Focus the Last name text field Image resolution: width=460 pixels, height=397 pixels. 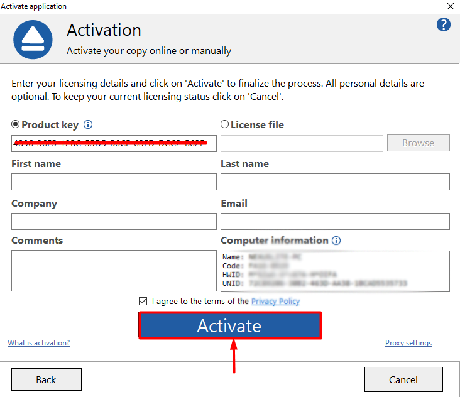pos(335,182)
